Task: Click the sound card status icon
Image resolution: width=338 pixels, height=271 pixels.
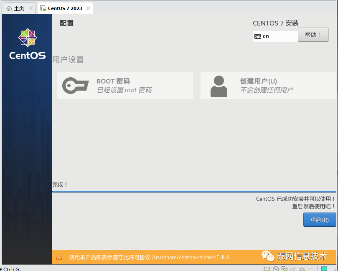Action: click(302, 269)
